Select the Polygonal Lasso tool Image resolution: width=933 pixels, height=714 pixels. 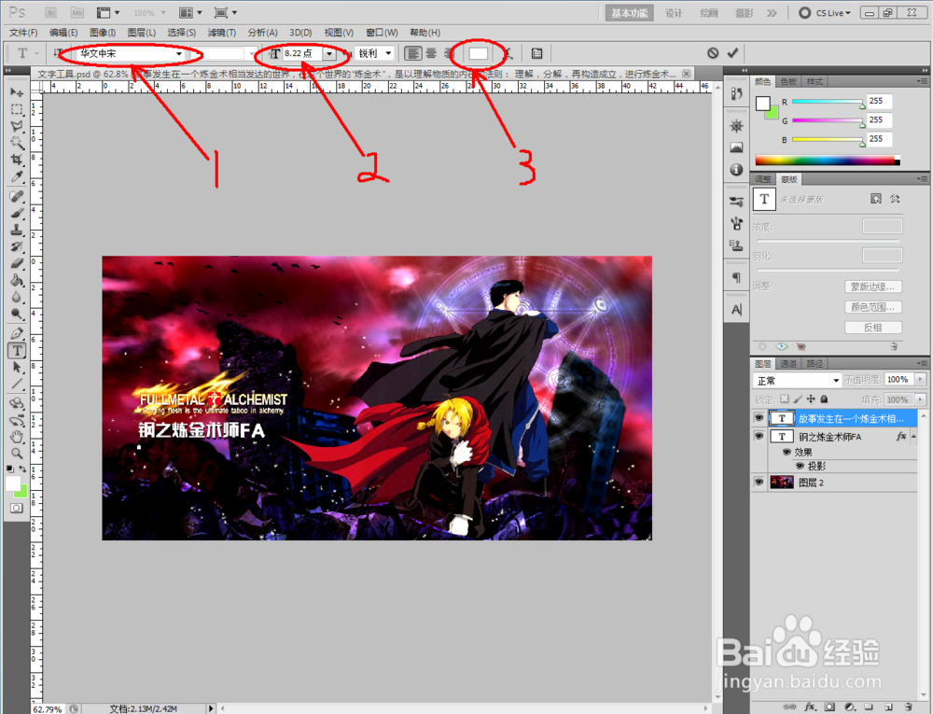click(x=17, y=126)
